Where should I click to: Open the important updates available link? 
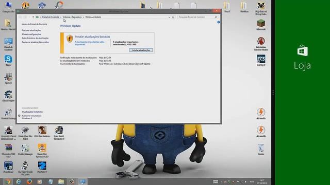tap(89, 43)
